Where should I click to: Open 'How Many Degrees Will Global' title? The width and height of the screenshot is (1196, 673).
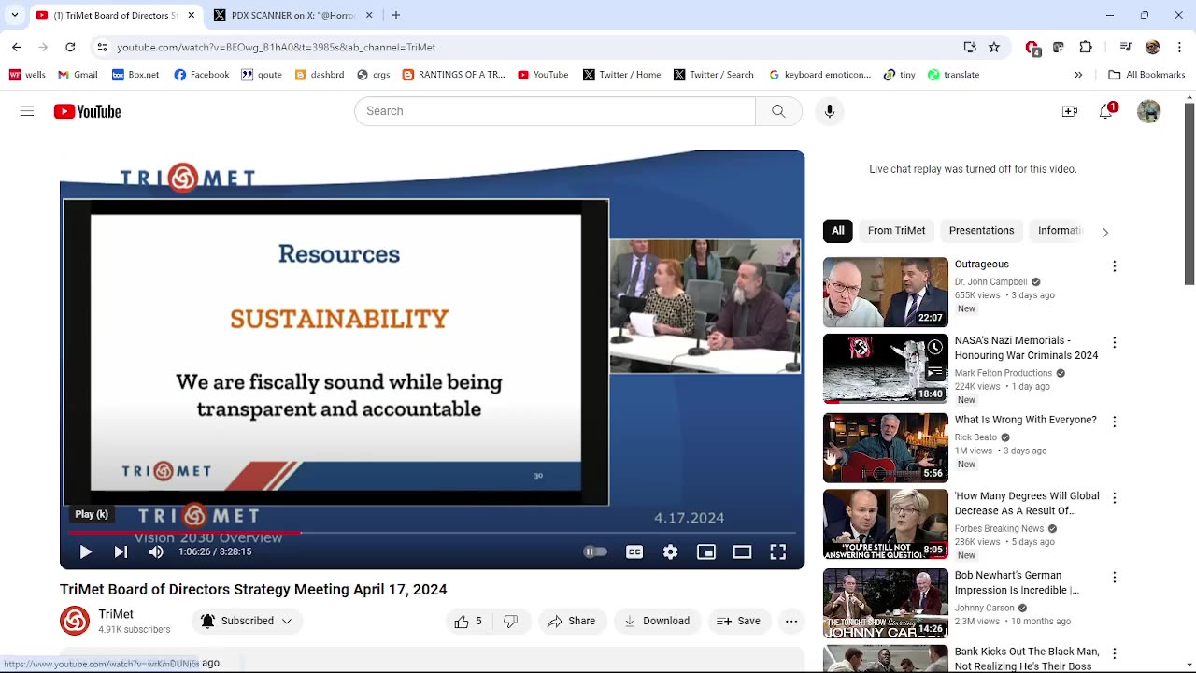tap(1027, 504)
